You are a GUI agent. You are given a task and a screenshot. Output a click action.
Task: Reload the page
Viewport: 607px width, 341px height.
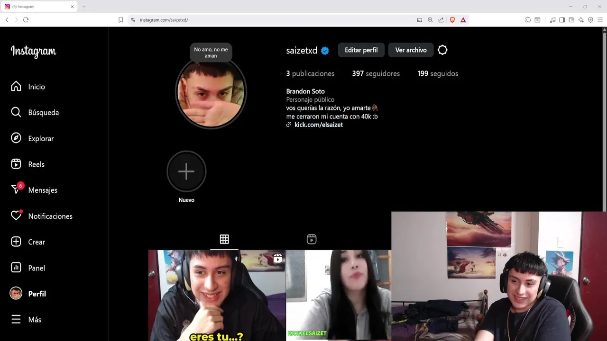click(26, 20)
